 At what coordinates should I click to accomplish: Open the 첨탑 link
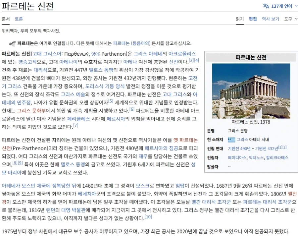tap(180, 186)
